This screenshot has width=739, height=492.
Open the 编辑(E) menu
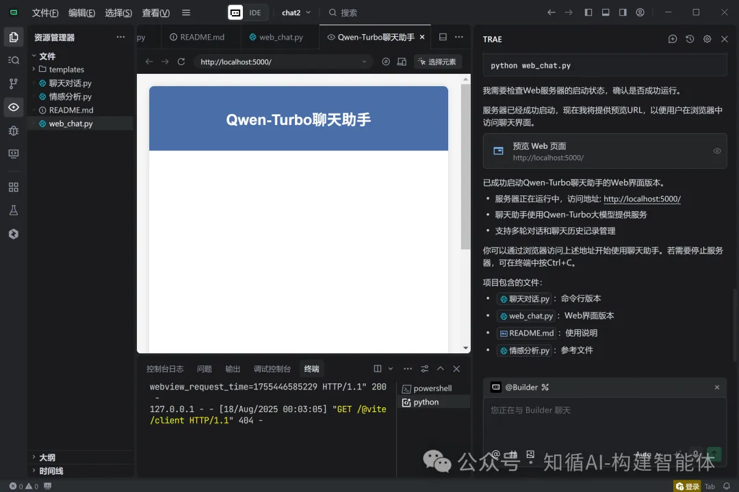click(81, 13)
